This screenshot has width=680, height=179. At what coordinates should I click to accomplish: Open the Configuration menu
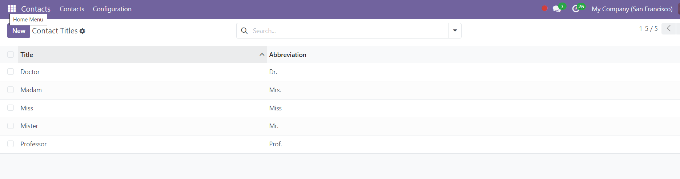[x=112, y=9]
